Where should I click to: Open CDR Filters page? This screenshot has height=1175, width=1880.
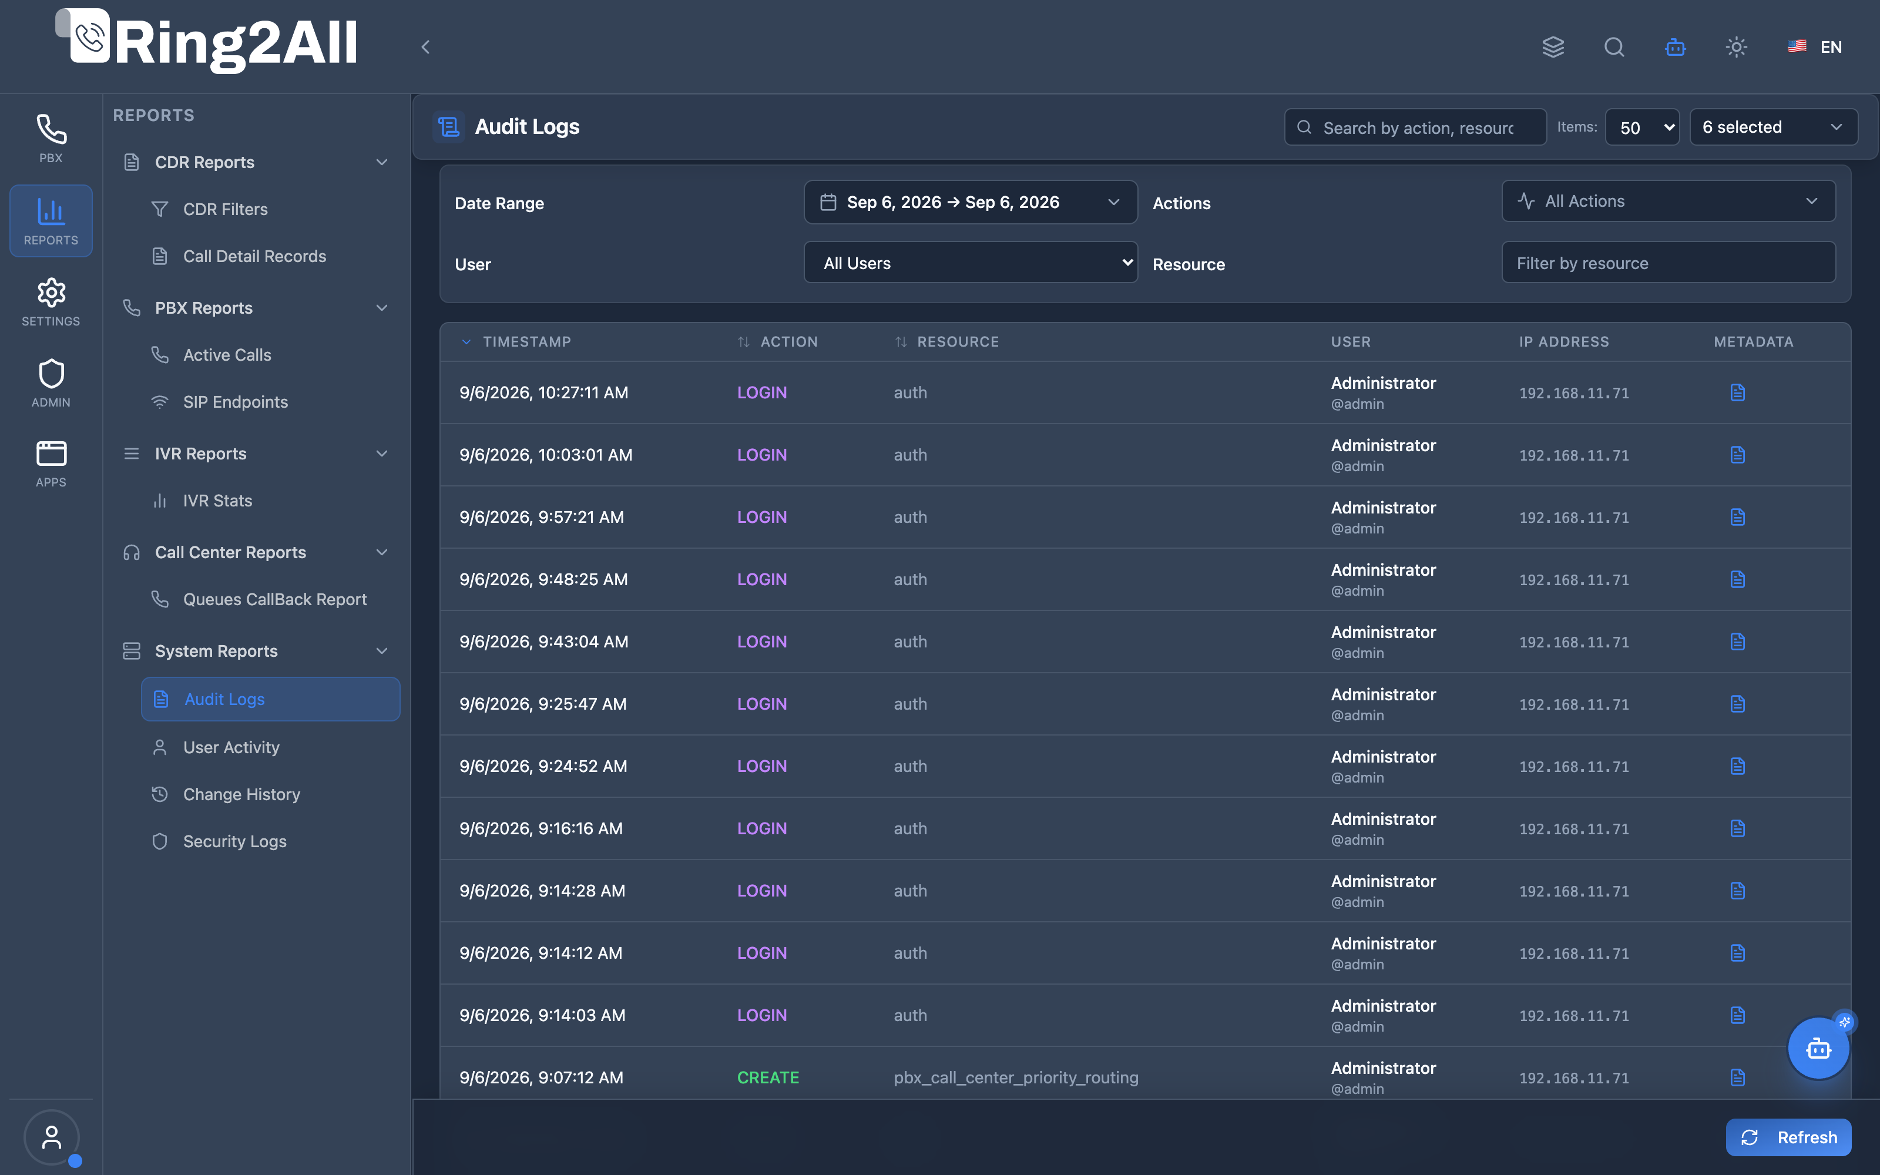[x=270, y=209]
